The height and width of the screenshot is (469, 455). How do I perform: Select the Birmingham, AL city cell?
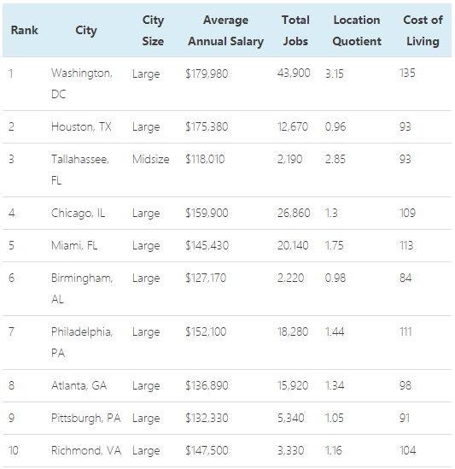point(82,289)
